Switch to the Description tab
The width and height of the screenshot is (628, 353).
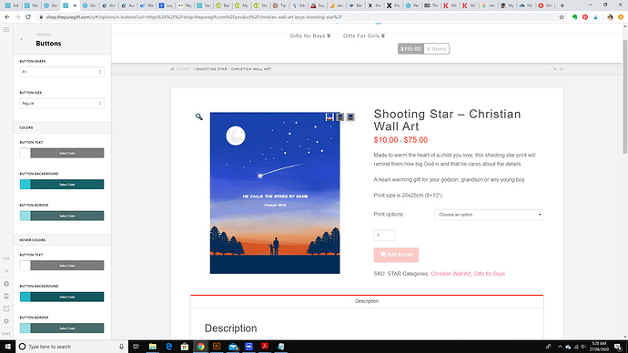pyautogui.click(x=367, y=301)
